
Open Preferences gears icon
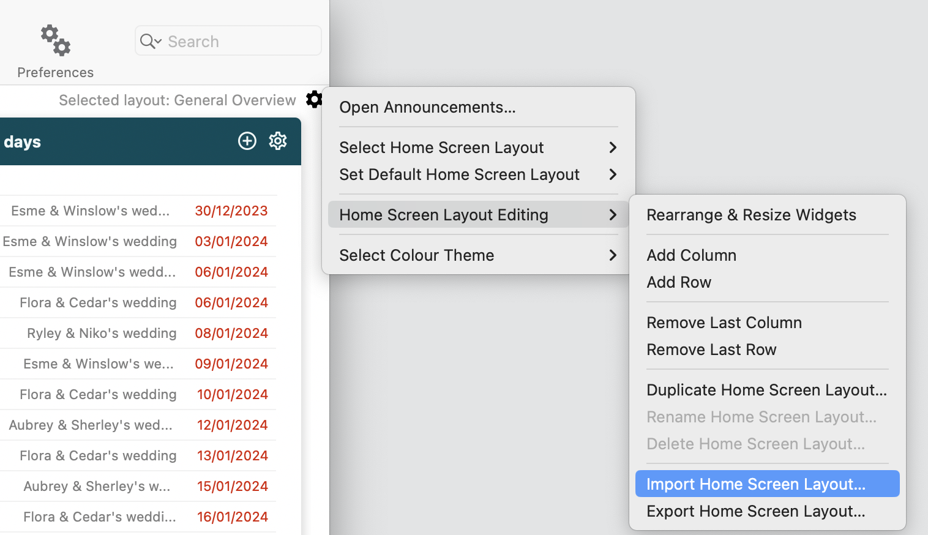point(55,41)
